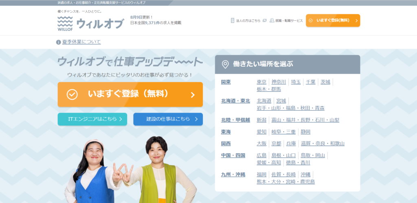Image resolution: width=417 pixels, height=203 pixels.
Task: Choose 兵庫 prefecture link
Action: tap(291, 144)
